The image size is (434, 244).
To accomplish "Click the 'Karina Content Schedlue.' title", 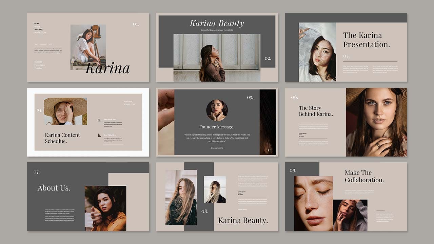I will tap(62, 138).
